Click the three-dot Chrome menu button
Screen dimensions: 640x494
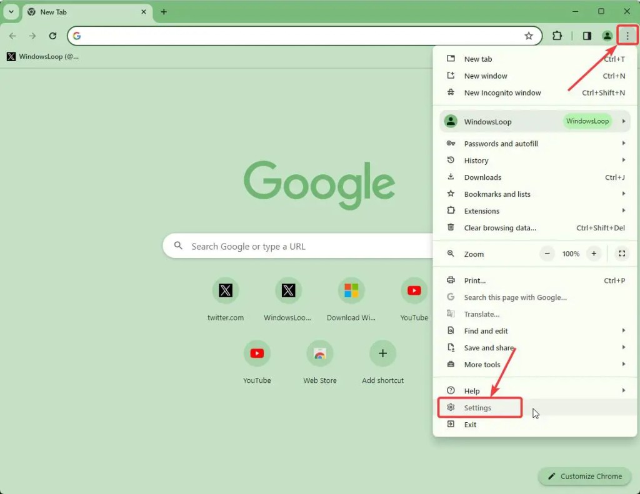tap(627, 36)
